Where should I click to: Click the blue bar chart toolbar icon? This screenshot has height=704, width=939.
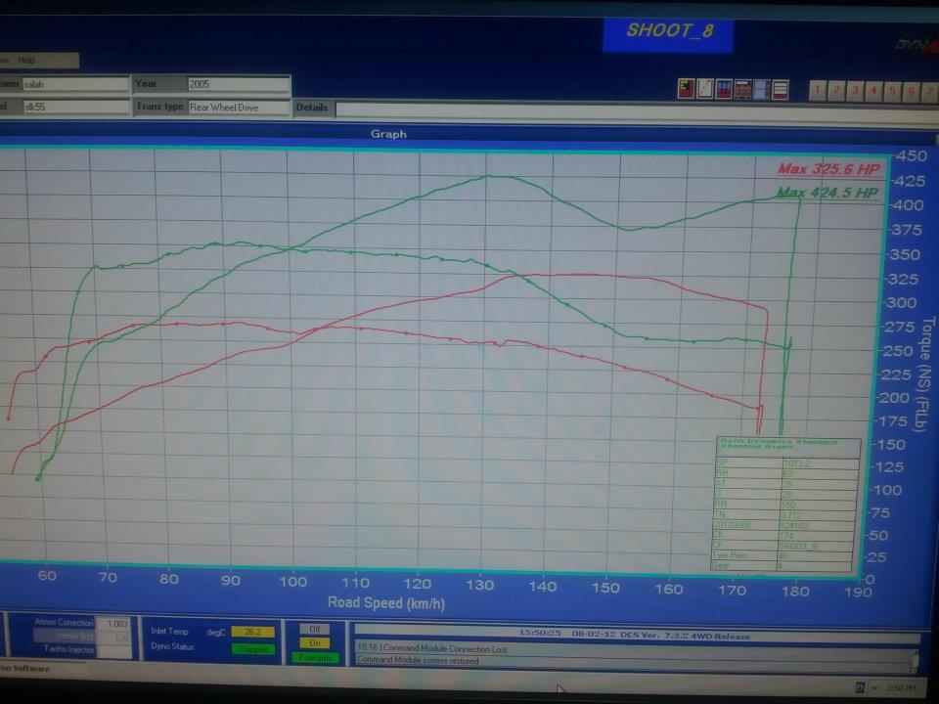click(724, 90)
